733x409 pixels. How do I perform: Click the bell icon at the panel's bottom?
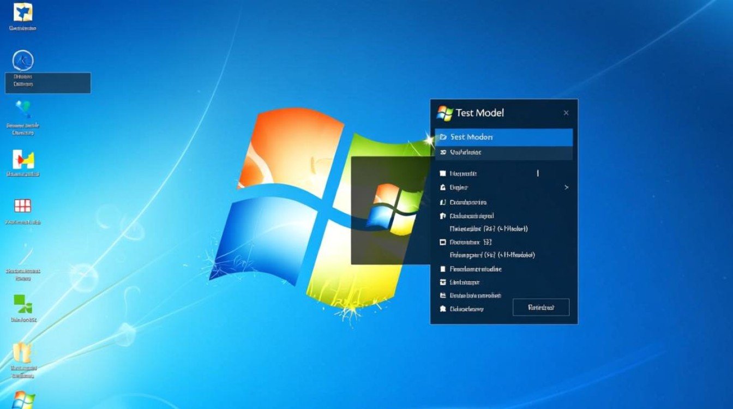click(443, 308)
